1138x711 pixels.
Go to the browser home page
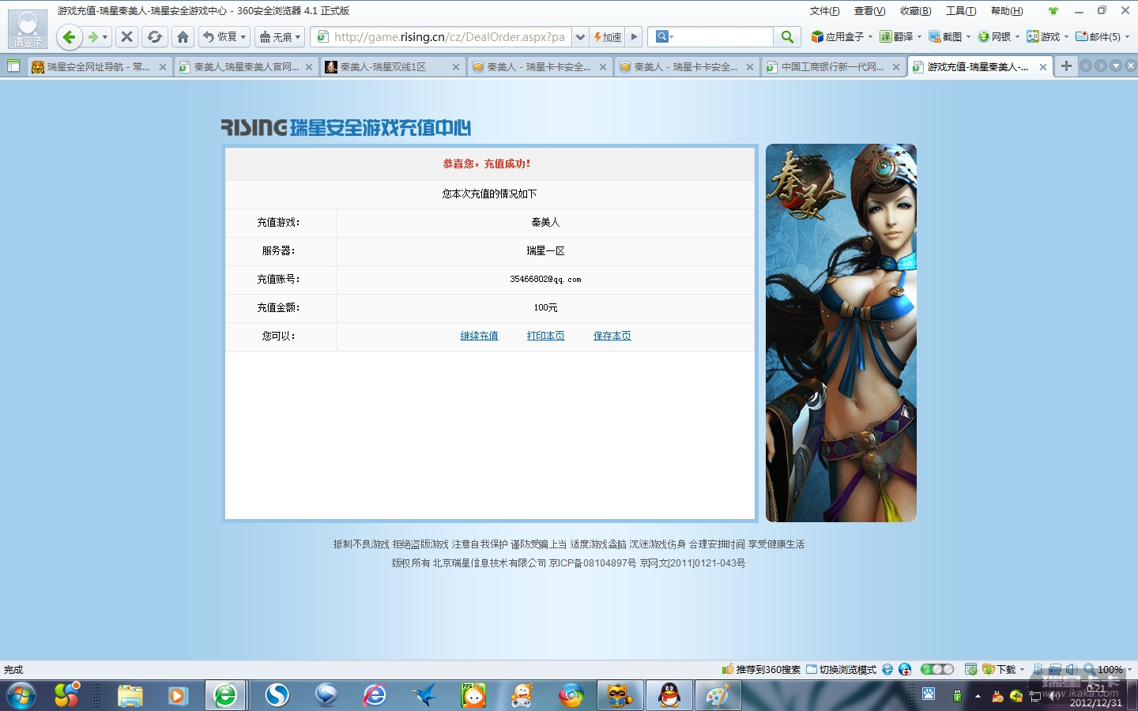183,37
